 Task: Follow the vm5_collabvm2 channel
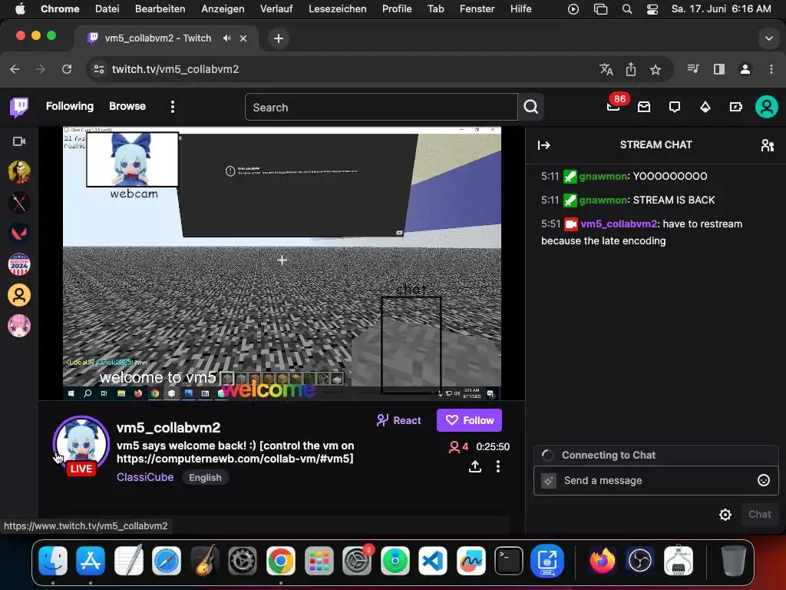(x=469, y=420)
